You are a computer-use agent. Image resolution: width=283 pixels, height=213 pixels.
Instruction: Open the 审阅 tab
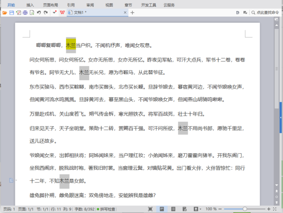click(90, 5)
